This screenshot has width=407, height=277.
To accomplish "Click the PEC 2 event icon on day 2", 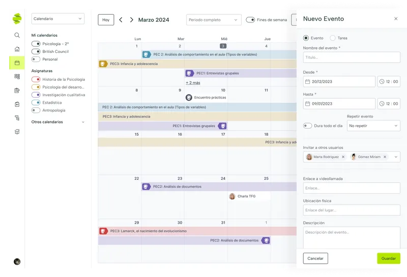I will [147, 54].
